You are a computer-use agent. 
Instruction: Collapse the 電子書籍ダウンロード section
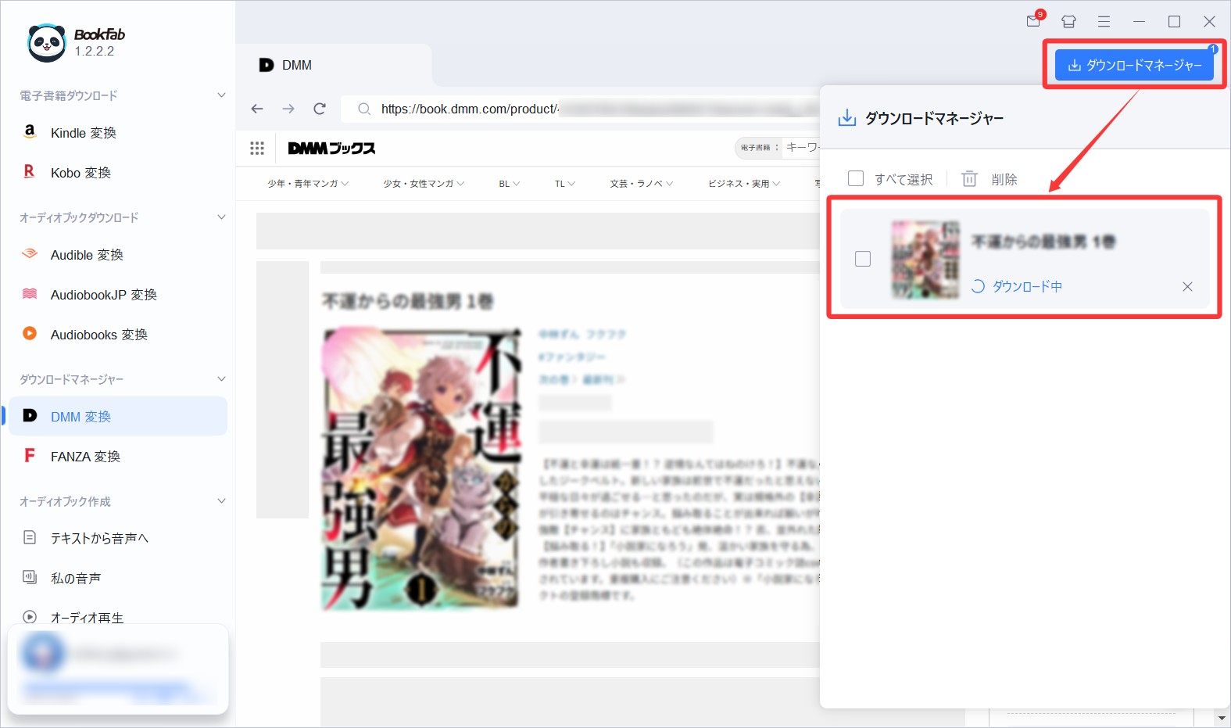coord(221,95)
